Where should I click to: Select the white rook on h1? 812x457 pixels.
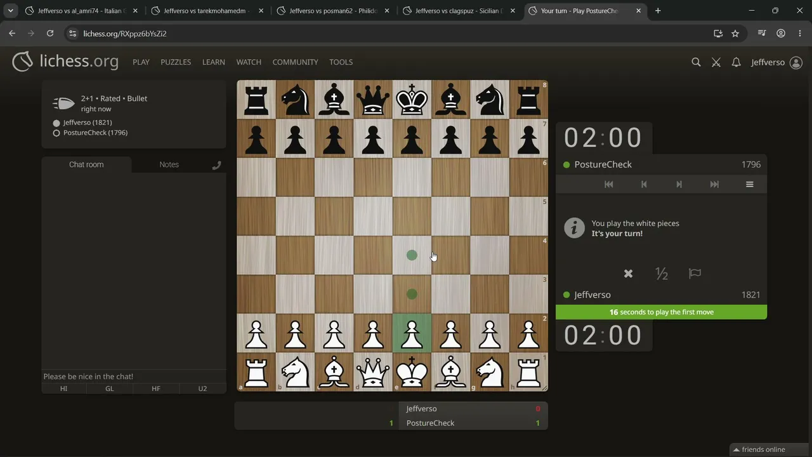coord(528,372)
